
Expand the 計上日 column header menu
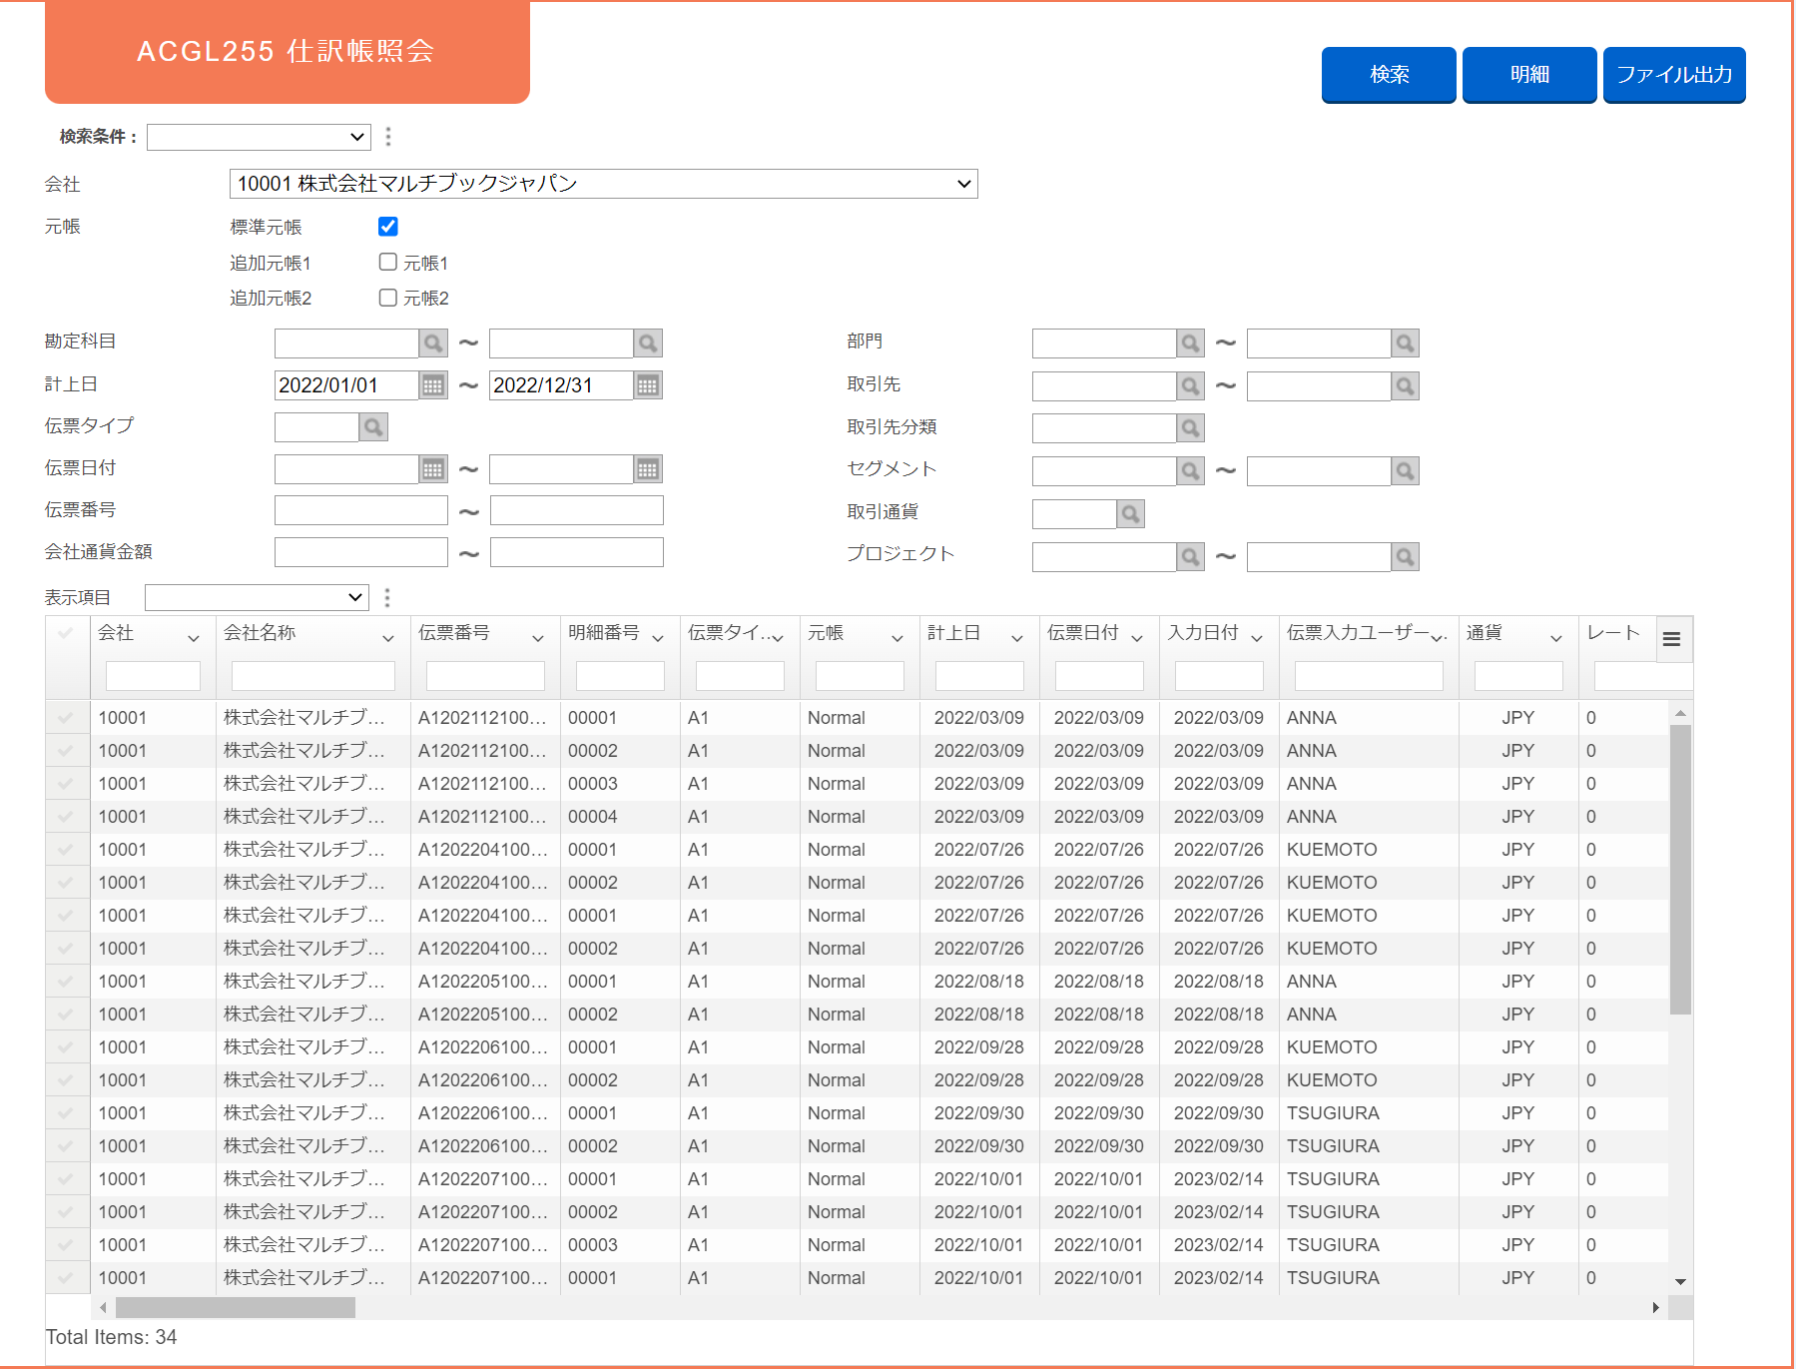pyautogui.click(x=1017, y=638)
